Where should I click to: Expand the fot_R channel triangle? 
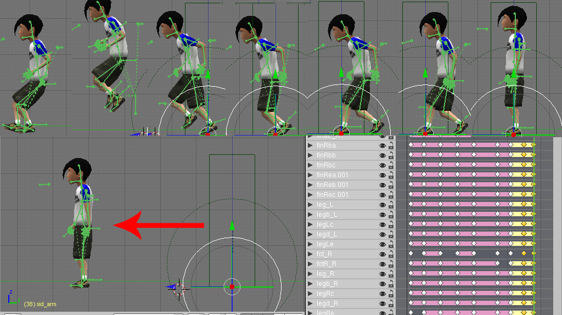coord(310,254)
